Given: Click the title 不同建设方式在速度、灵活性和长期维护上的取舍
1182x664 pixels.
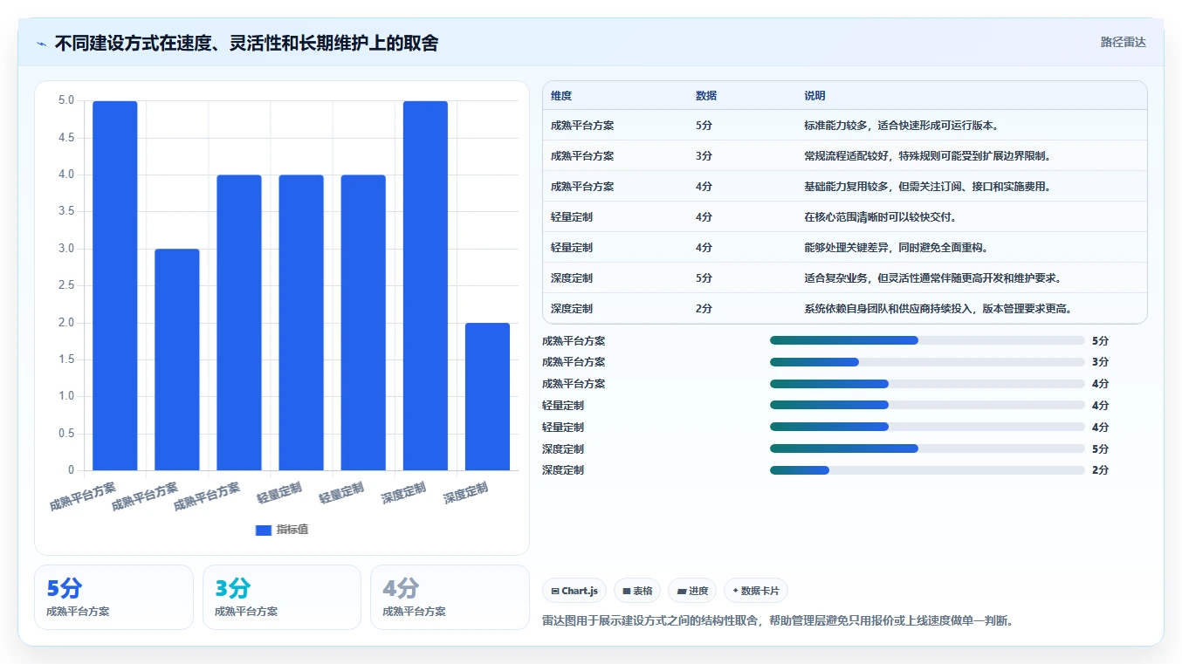Looking at the screenshot, I should click(x=246, y=43).
